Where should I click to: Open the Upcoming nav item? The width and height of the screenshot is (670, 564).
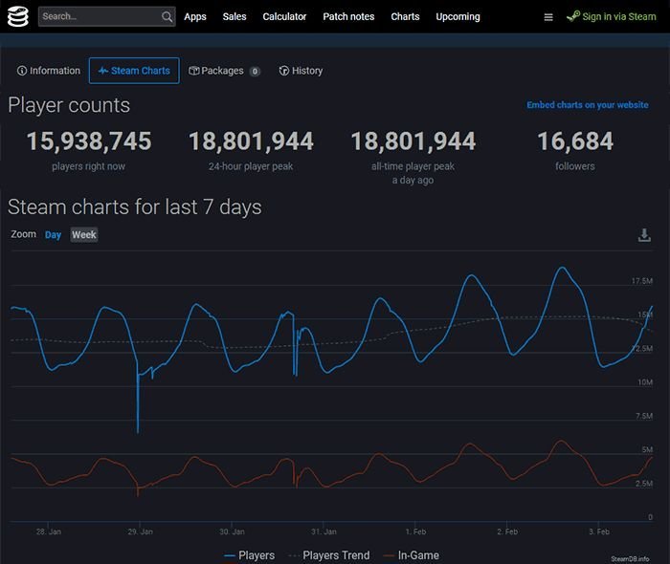458,16
